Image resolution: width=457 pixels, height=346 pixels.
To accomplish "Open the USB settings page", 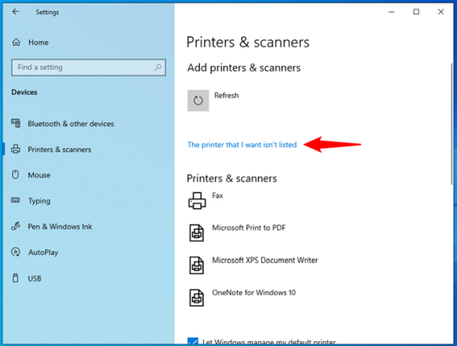I will click(34, 278).
